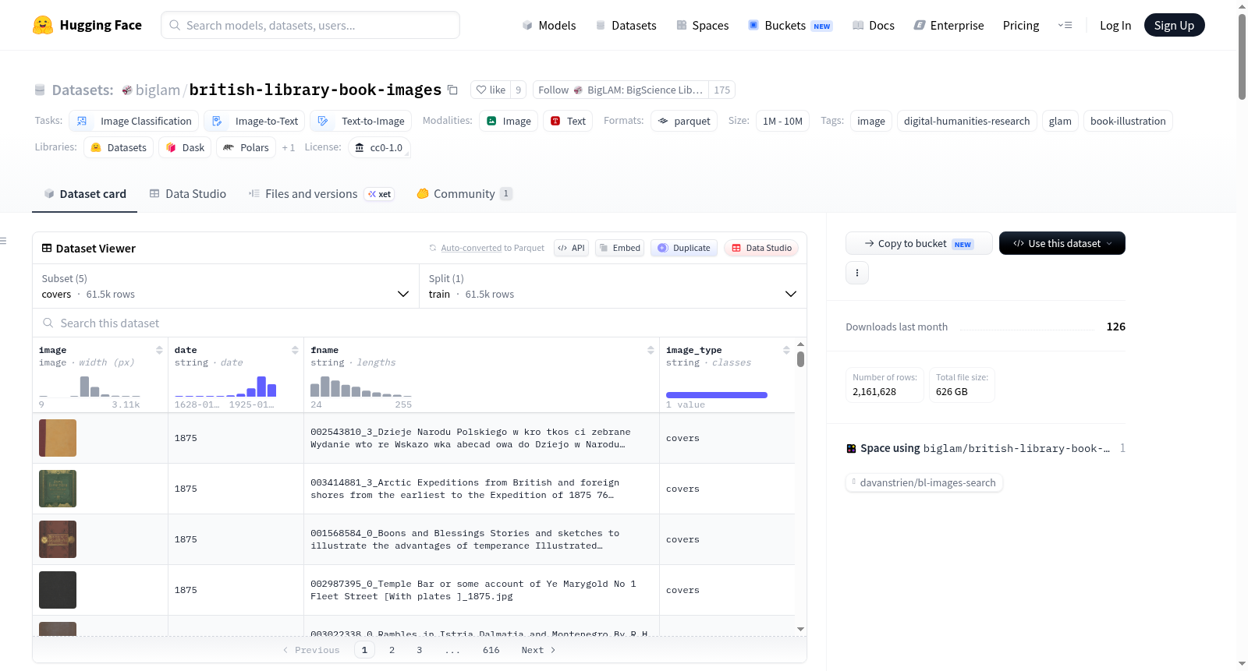Viewport: 1248px width, 671px height.
Task: Sort the image column
Action: 159,350
